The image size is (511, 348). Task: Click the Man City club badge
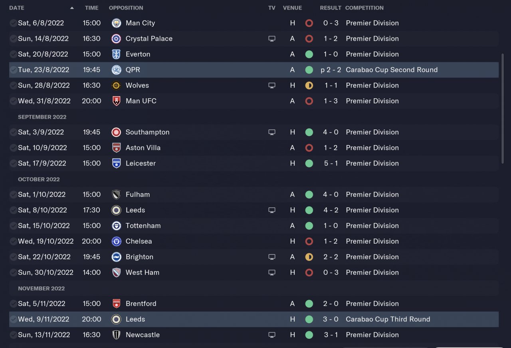click(116, 23)
